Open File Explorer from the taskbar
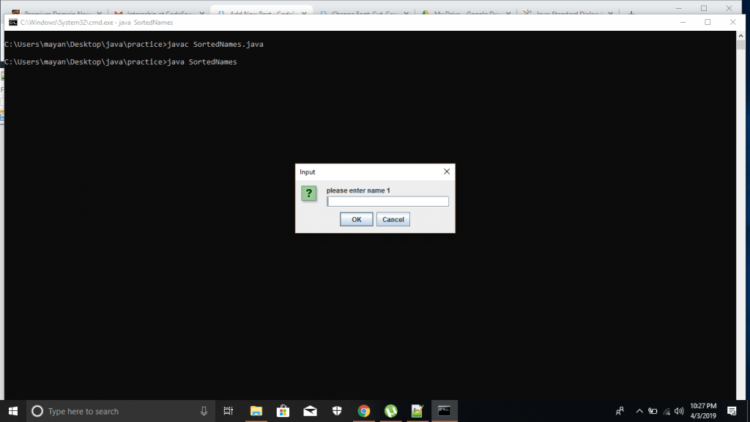The height and width of the screenshot is (422, 750). tap(256, 411)
